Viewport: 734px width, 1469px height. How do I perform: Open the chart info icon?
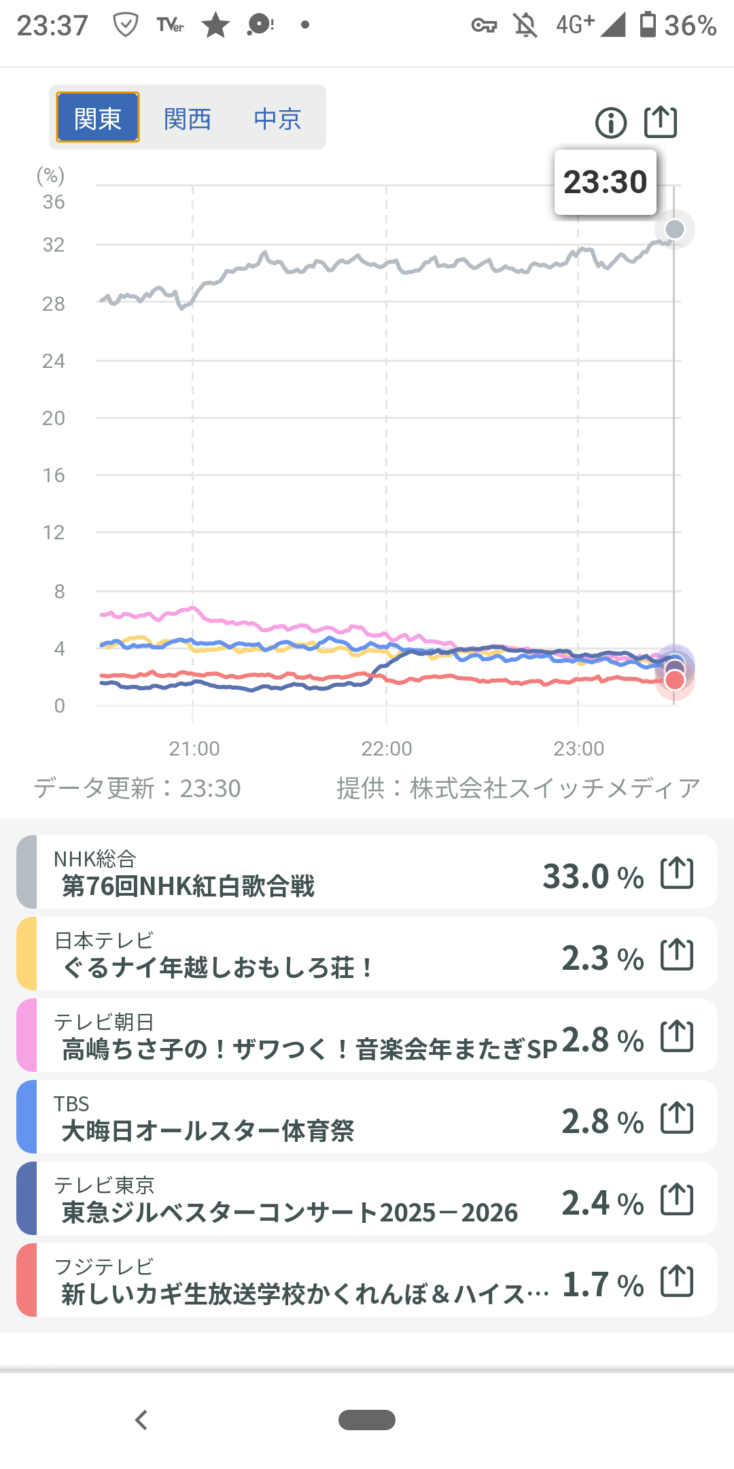pos(610,123)
